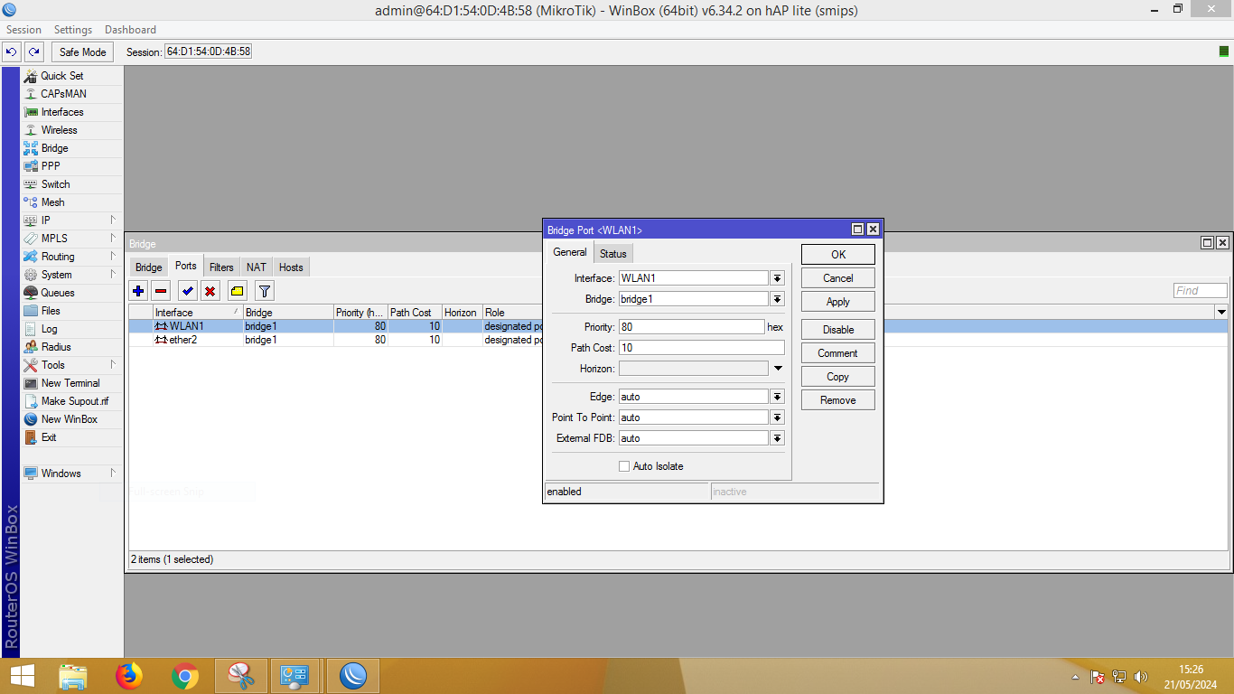
Task: Click the Apply button
Action: point(837,302)
